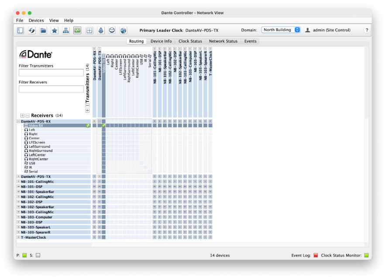Viewport: 385px width, 277px height.
Task: Click the headphone icon above Left transmit channel
Action: tap(108, 56)
